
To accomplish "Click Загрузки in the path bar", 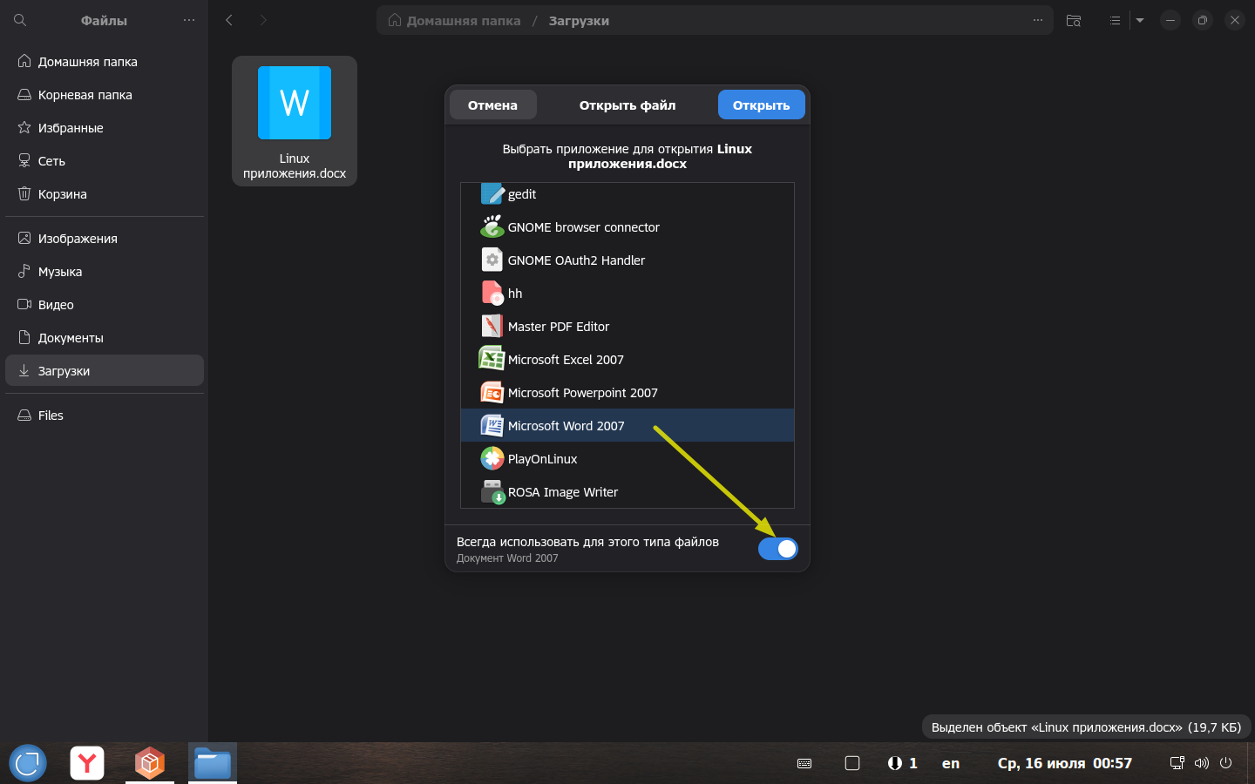I will 579,20.
